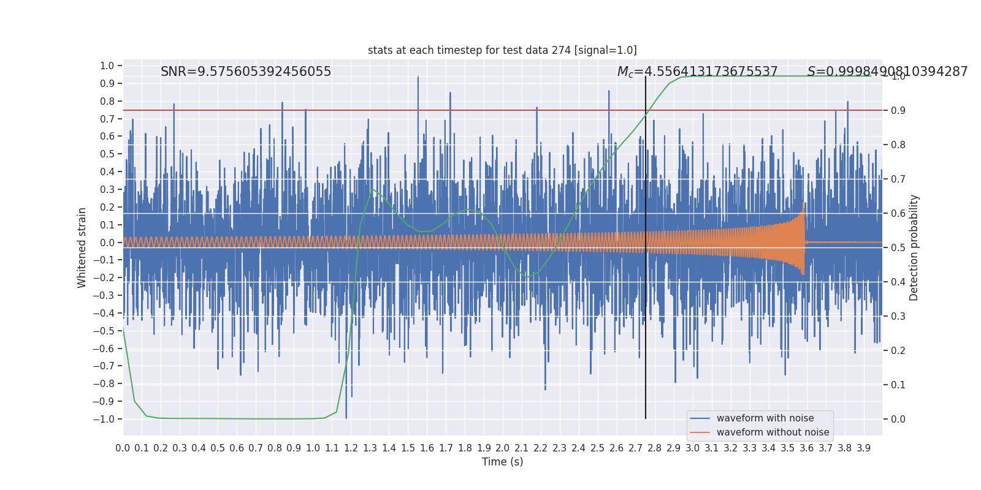Click the 'Detection probability' right axis label

pos(914,247)
